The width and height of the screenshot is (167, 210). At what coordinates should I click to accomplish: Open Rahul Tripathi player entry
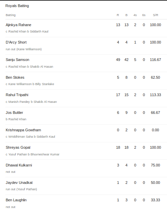click(x=17, y=95)
